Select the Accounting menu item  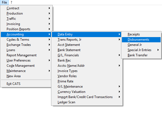click(x=26, y=34)
